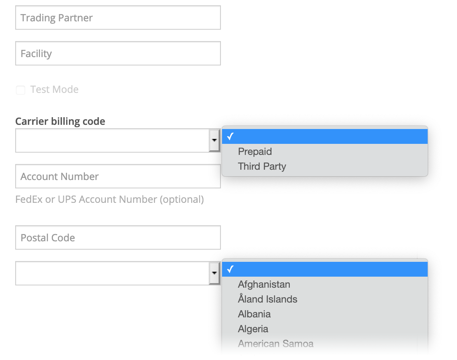The image size is (457, 360).
Task: Select the blank checked billing code option
Action: pos(324,137)
